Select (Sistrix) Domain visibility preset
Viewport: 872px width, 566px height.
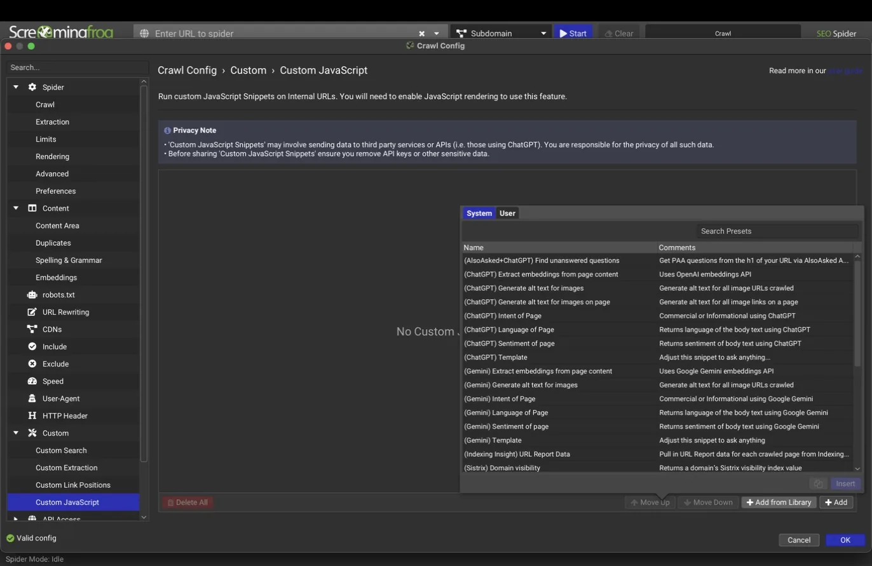point(657,468)
